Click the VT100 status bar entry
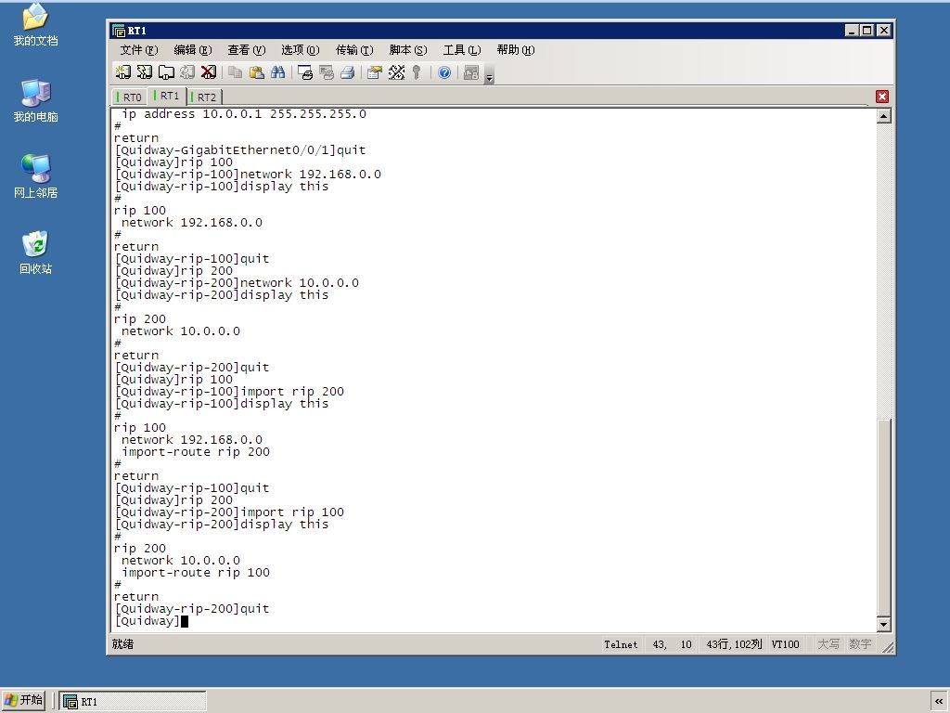The image size is (950, 713). pyautogui.click(x=785, y=644)
